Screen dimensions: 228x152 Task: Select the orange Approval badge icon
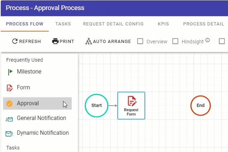(x=9, y=104)
